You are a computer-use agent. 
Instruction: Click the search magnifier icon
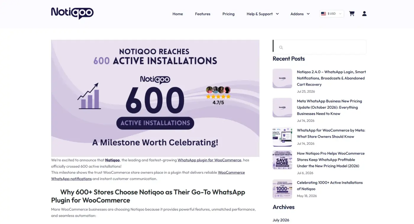tap(281, 47)
